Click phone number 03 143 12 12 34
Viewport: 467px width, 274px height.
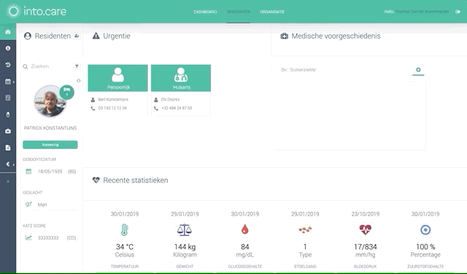coord(112,108)
